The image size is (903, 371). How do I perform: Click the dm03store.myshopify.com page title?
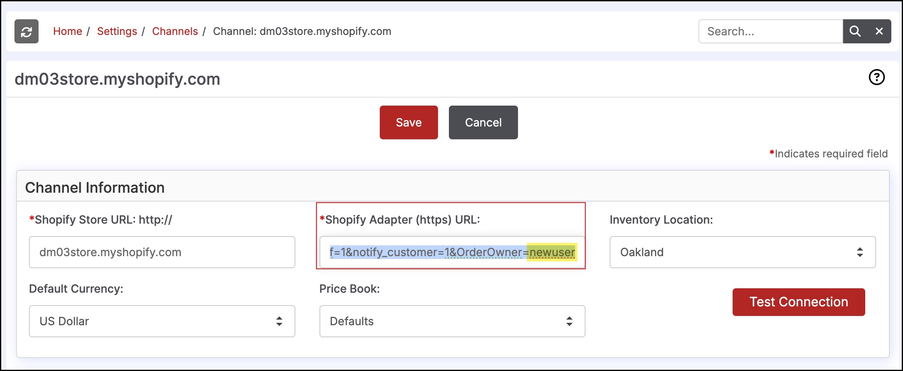tap(117, 79)
